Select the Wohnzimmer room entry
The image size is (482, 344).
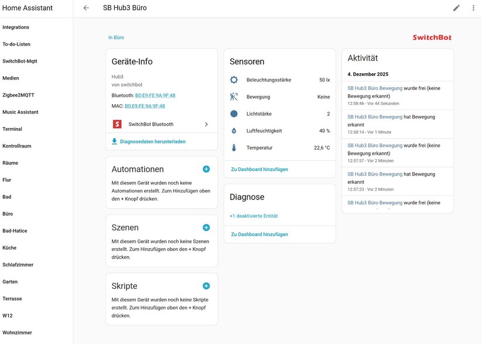point(18,332)
